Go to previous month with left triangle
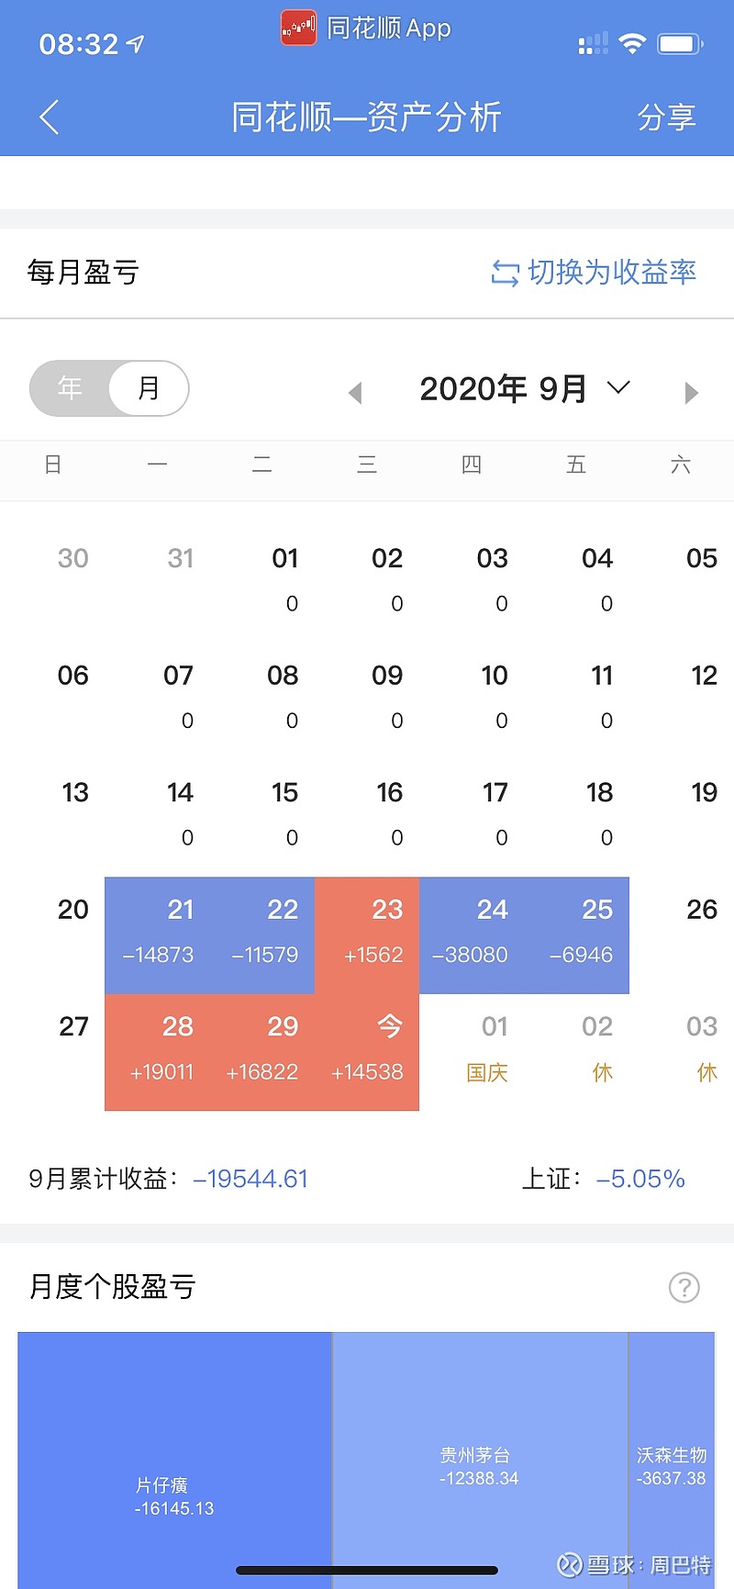Screen dimensions: 734x1589 point(356,393)
